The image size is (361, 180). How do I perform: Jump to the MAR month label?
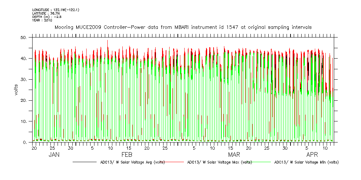[x=234, y=155]
